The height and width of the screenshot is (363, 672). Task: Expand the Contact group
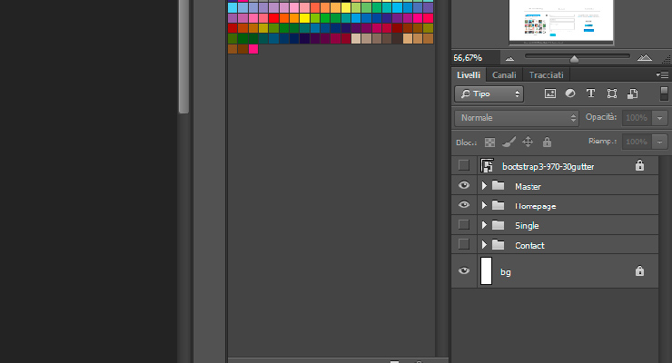[x=484, y=244]
